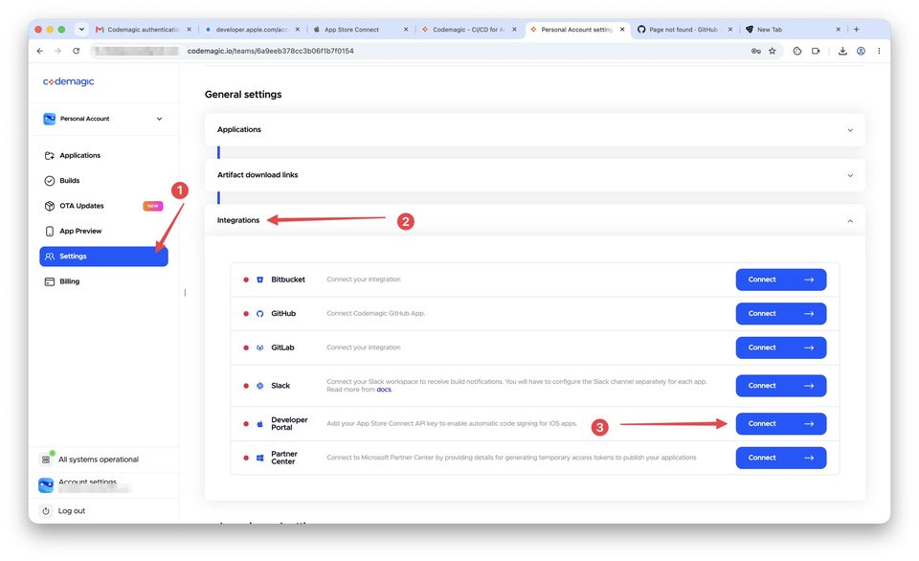Connect the Slack integration
Viewport: 919px width, 561px height.
click(781, 386)
